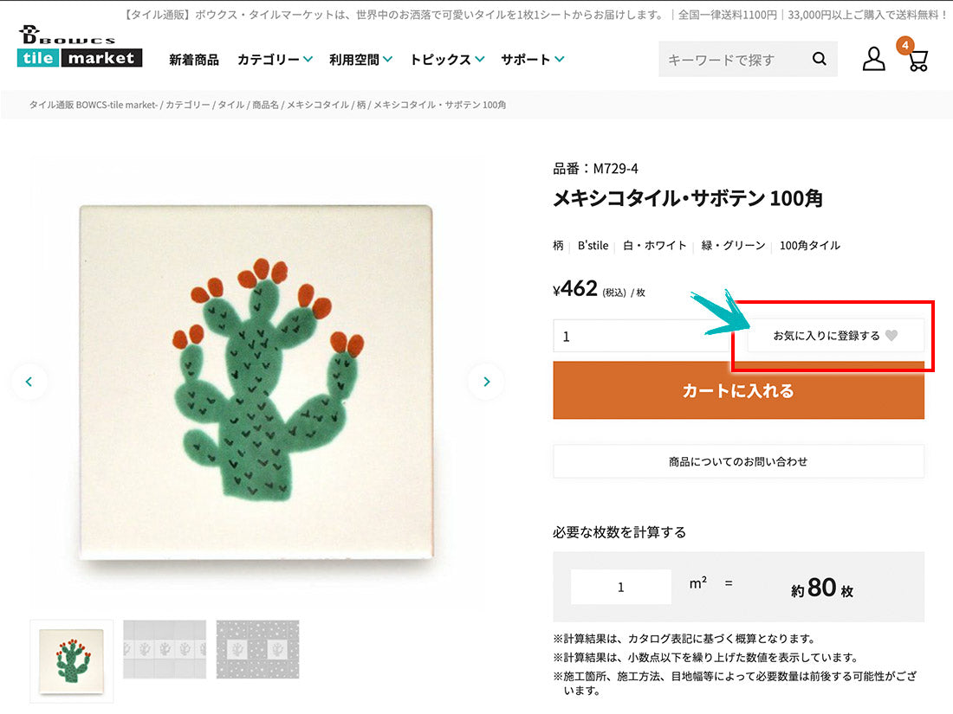Go to the BOWCS tile market logo
The image size is (953, 714).
tap(79, 48)
